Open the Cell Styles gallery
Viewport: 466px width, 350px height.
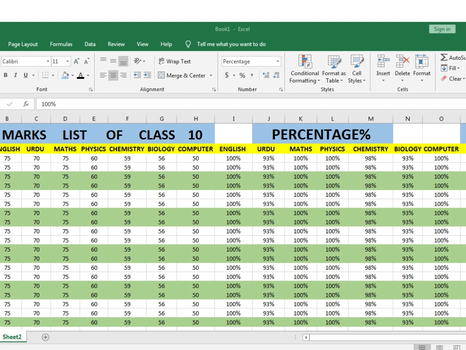(356, 69)
